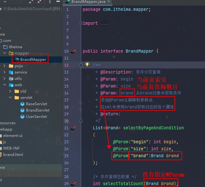The height and width of the screenshot is (187, 205).
Task: Click the BrandServlet class icon
Action: click(22, 110)
